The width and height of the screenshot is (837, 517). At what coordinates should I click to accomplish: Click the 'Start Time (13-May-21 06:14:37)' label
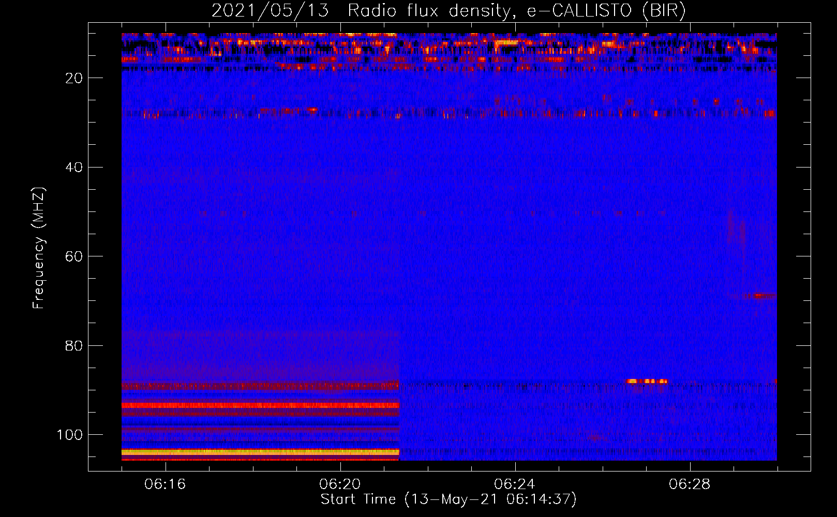pos(449,499)
